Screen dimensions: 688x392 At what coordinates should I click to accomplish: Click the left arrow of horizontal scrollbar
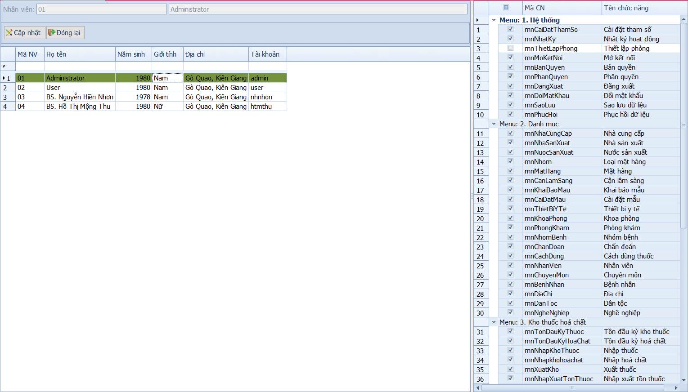tap(477, 388)
